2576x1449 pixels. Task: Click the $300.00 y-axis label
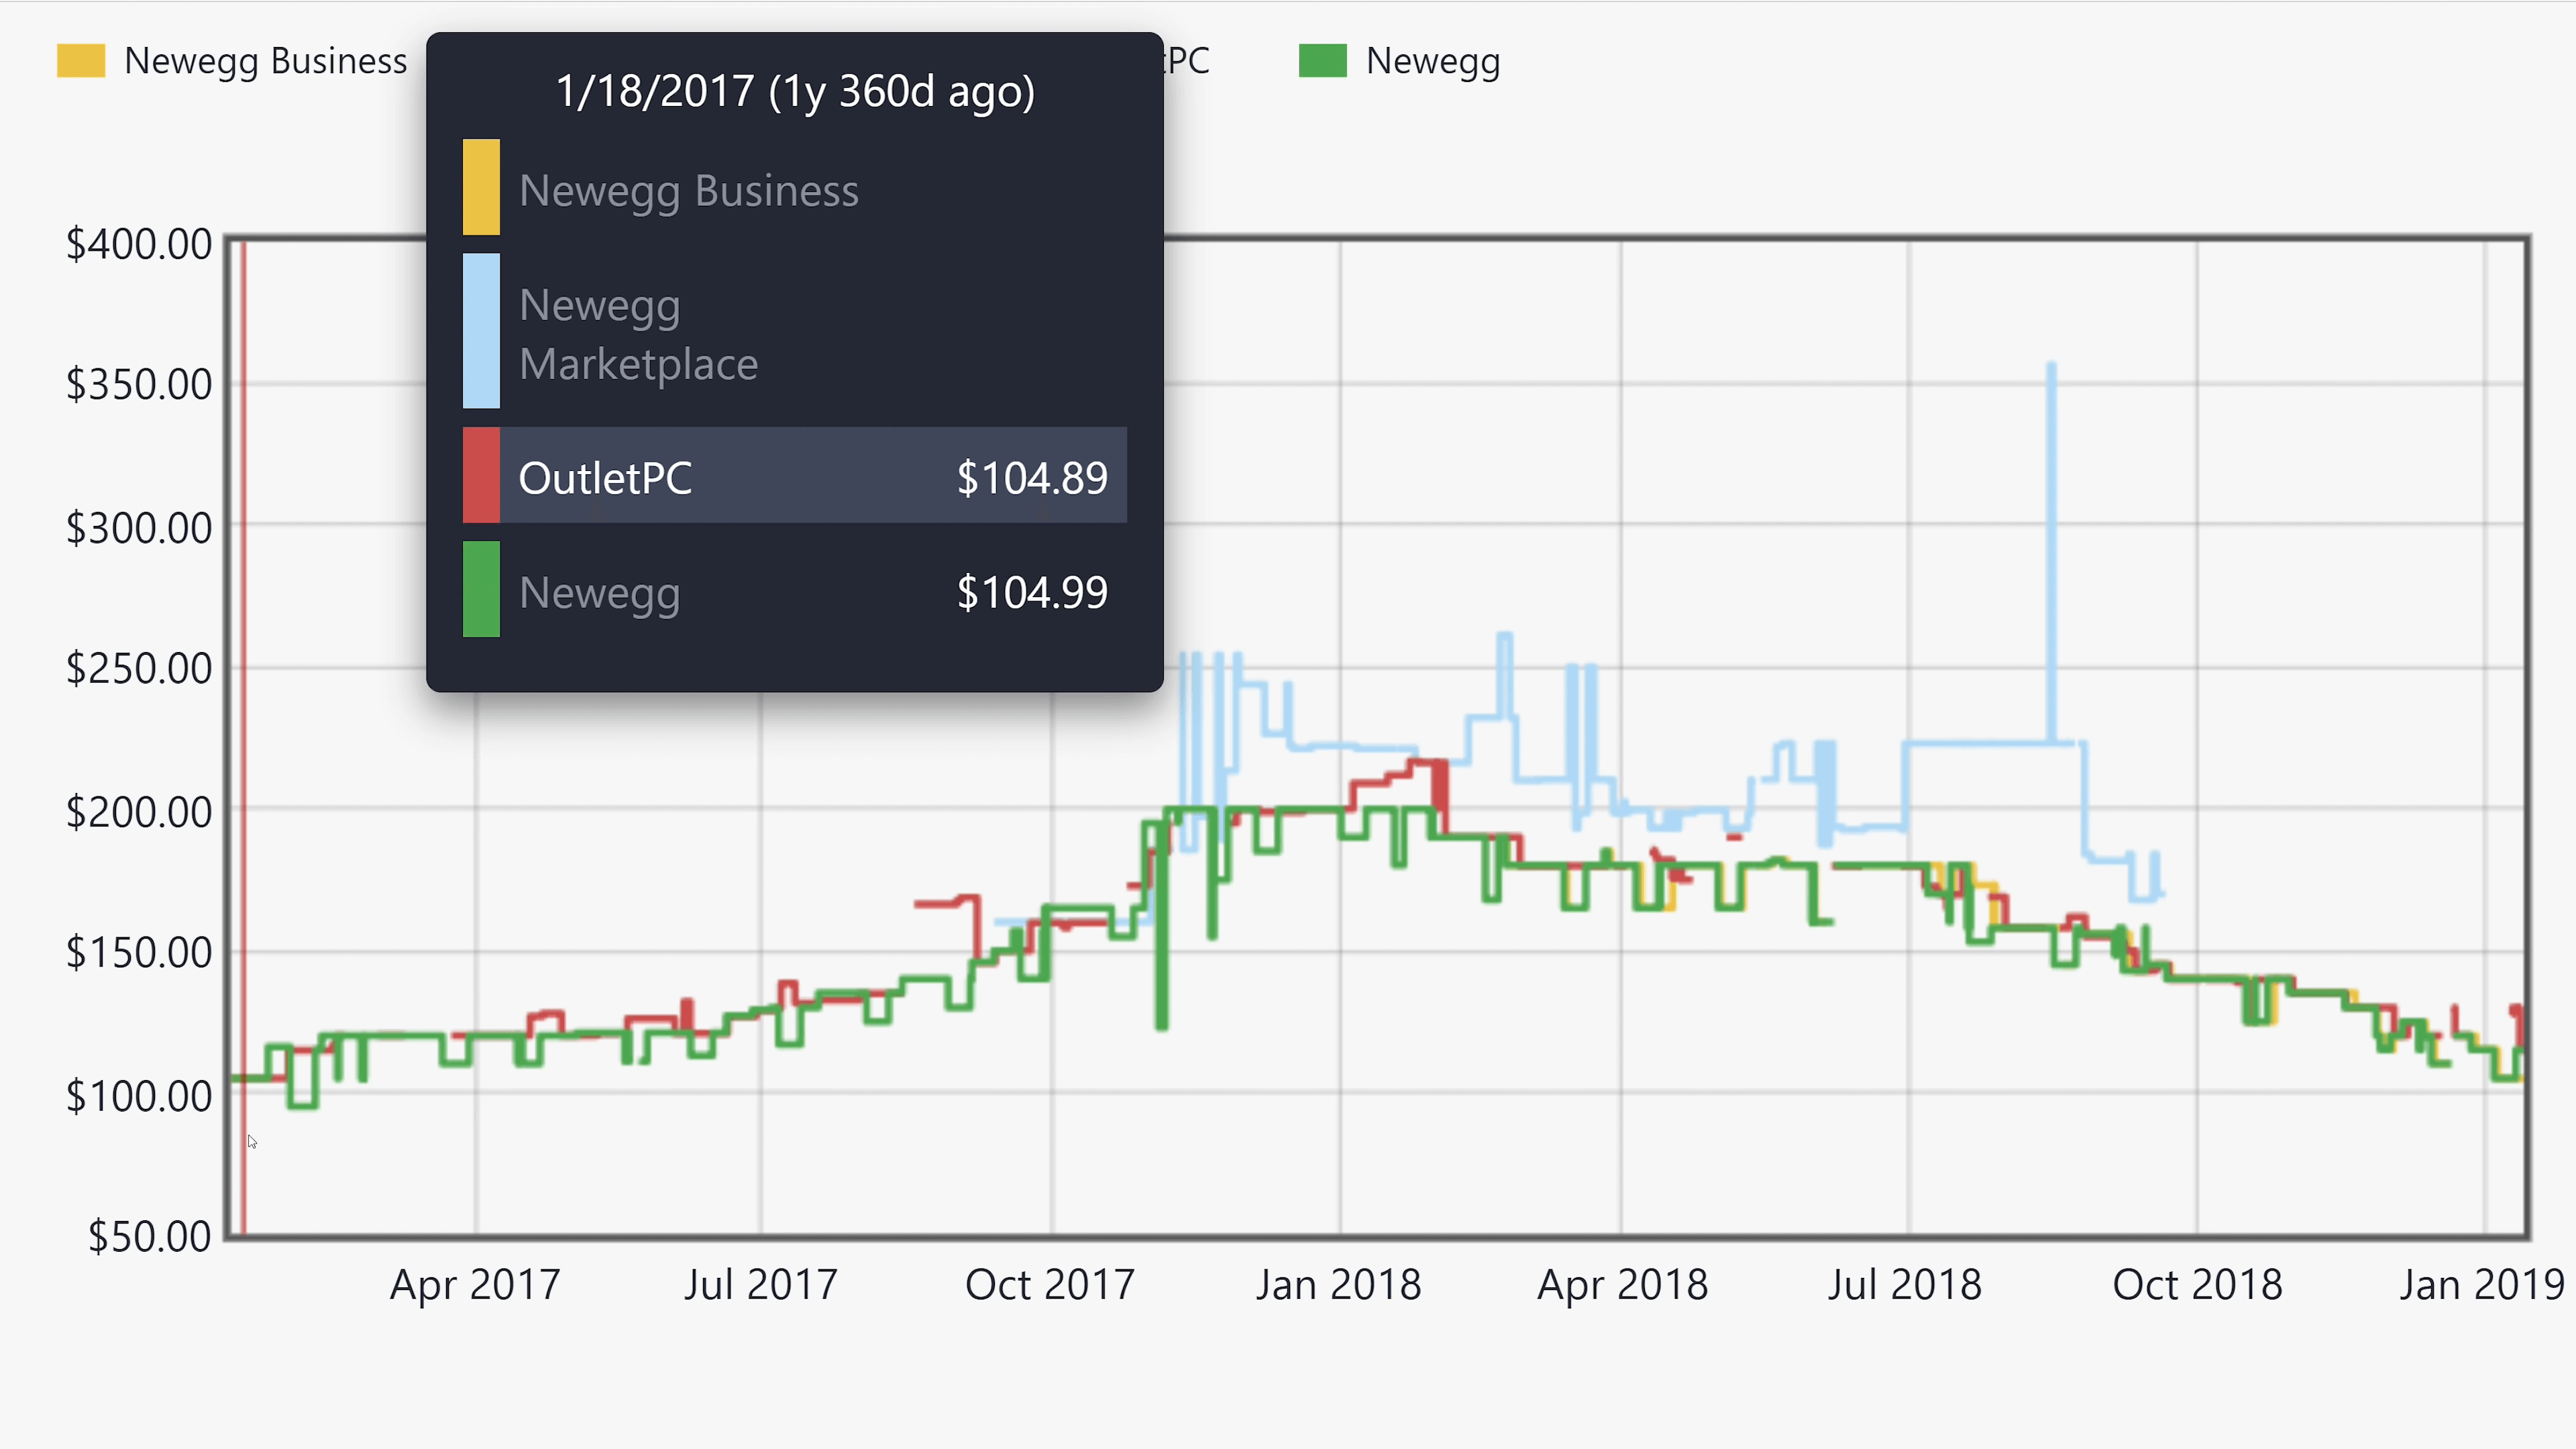[x=139, y=528]
